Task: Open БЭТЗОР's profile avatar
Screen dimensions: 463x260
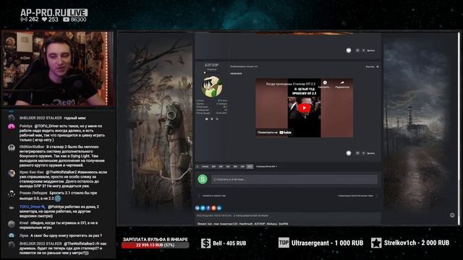Action: (x=212, y=87)
